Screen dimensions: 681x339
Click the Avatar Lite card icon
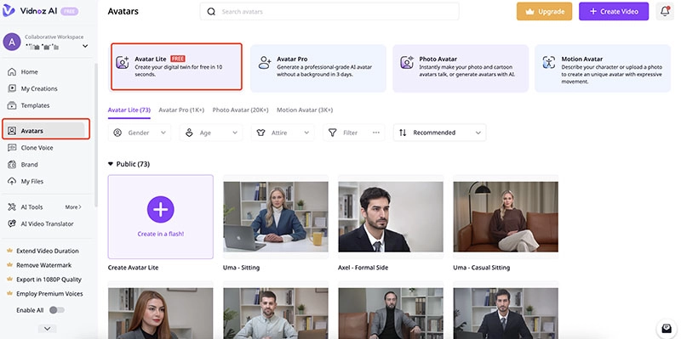[123, 62]
